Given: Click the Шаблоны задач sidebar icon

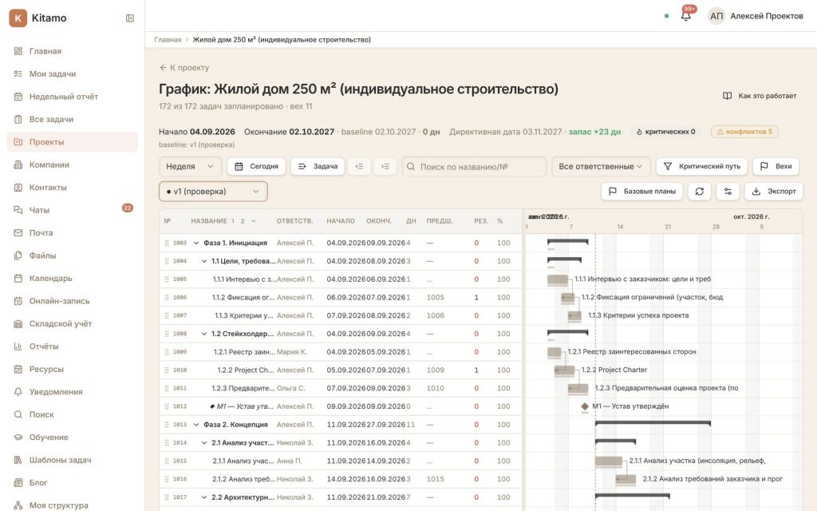Looking at the screenshot, I should tap(18, 460).
